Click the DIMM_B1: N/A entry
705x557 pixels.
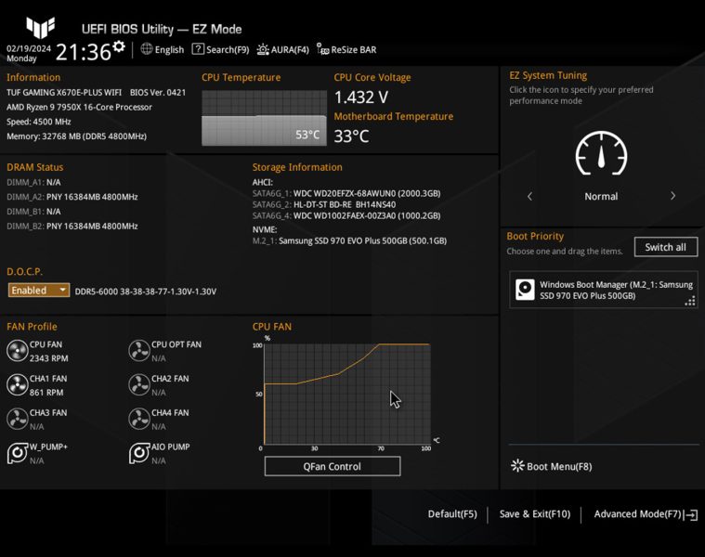pos(33,212)
